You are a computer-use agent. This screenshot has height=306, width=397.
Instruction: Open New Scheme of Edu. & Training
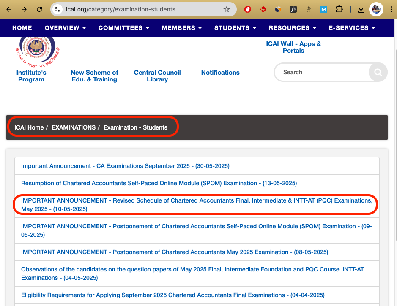(x=94, y=76)
